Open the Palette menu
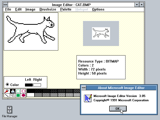The image size is (160, 120). tap(66, 9)
